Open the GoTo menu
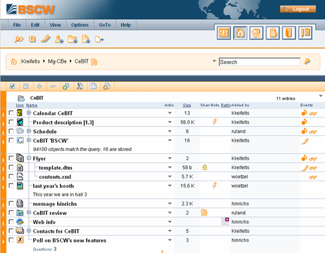325x253 pixels. pyautogui.click(x=104, y=25)
